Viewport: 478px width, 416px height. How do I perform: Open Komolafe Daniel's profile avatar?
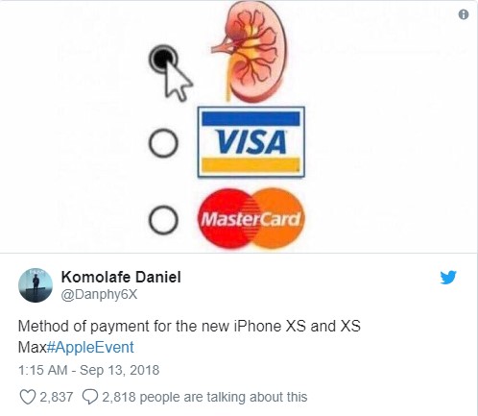point(36,285)
